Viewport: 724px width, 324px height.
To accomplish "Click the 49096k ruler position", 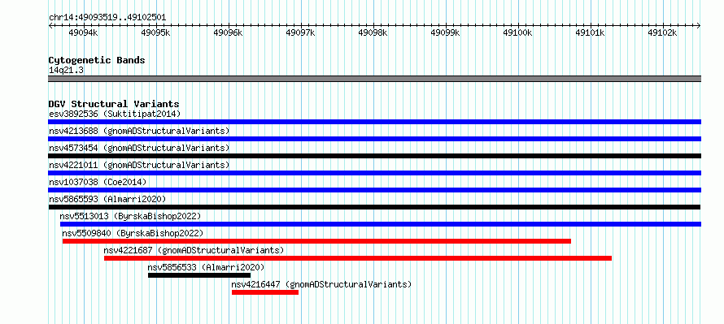I will point(229,32).
